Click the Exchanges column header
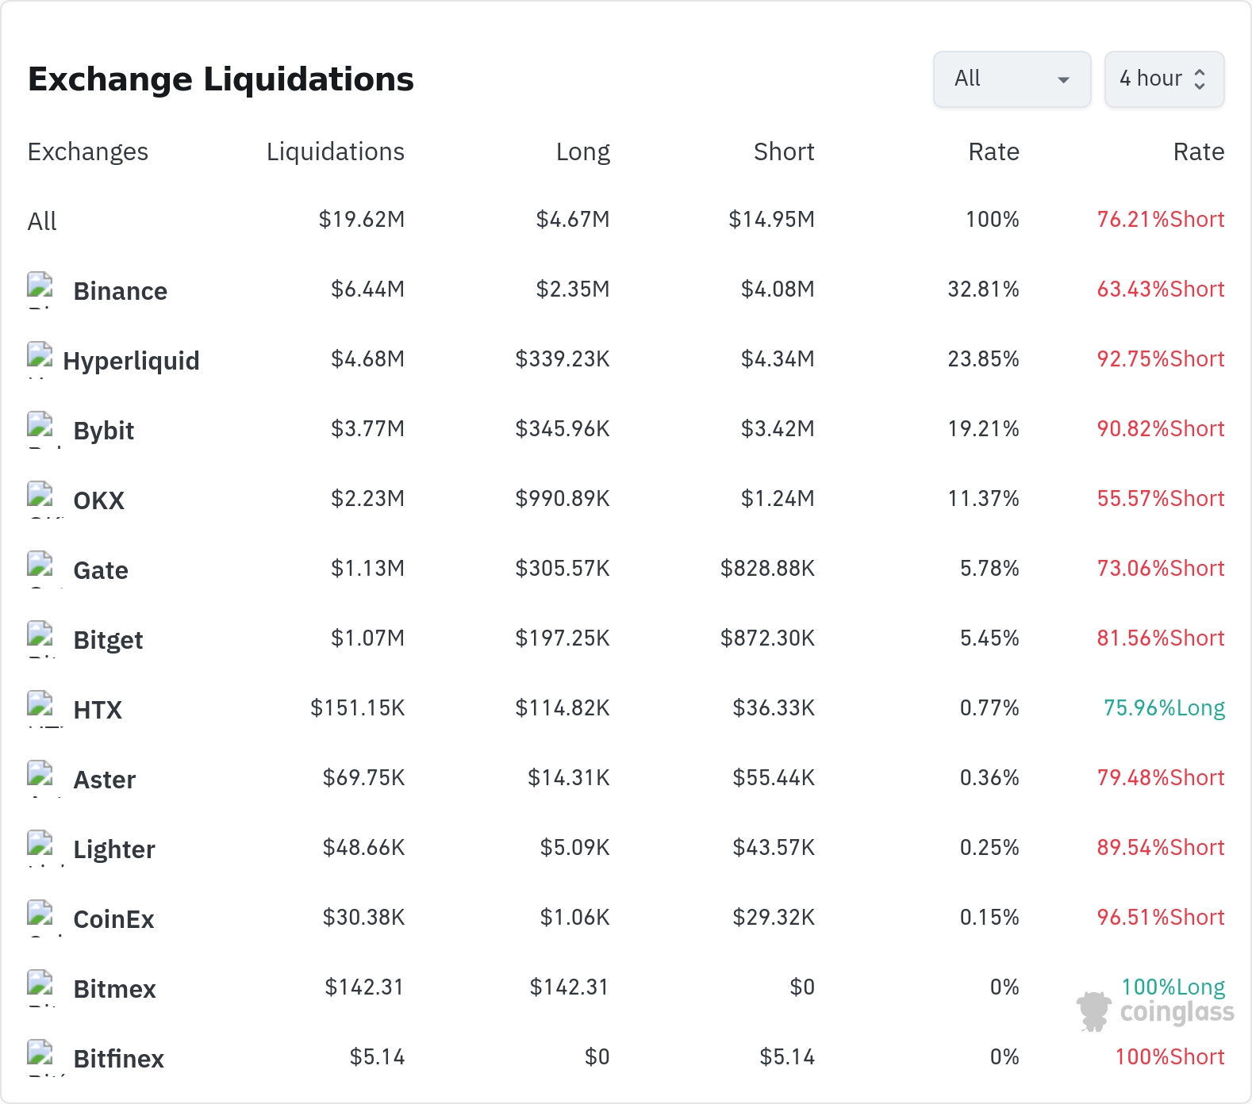The width and height of the screenshot is (1252, 1104). click(x=88, y=151)
